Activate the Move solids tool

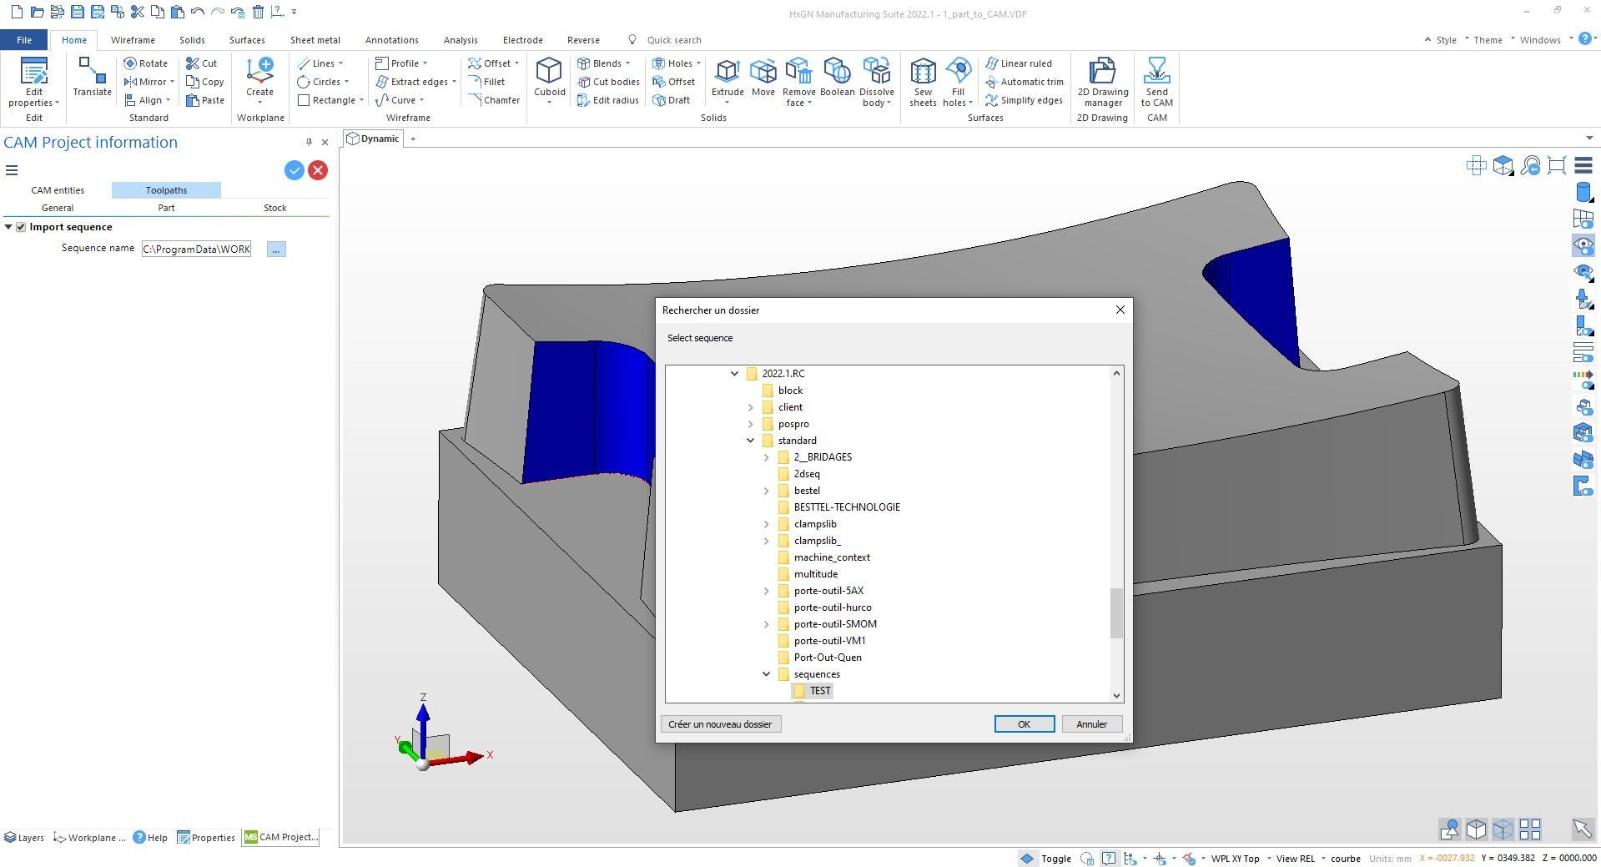pyautogui.click(x=763, y=78)
